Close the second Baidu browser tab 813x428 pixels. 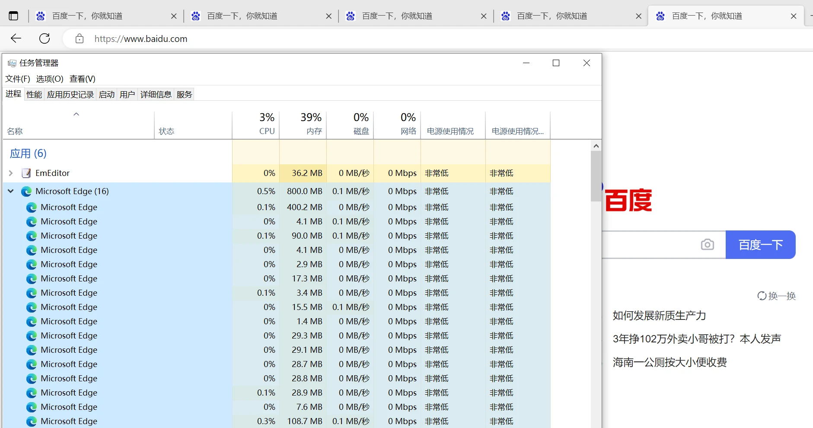(328, 16)
